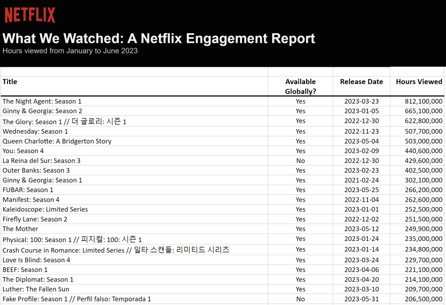Click the Netflix logo

tap(30, 14)
